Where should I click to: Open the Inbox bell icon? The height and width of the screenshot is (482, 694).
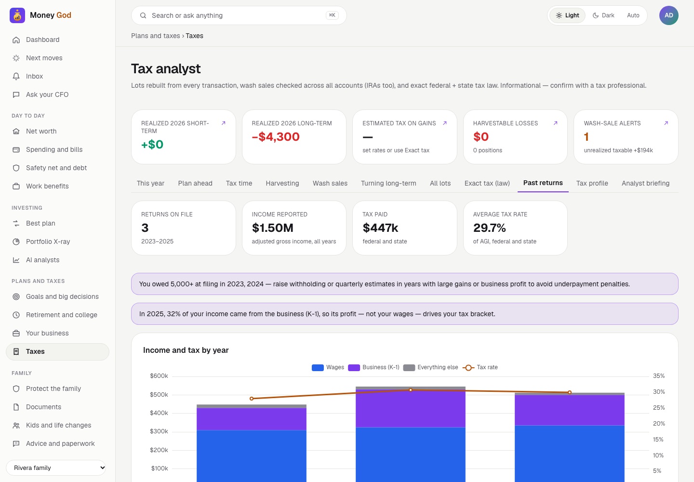tap(16, 76)
